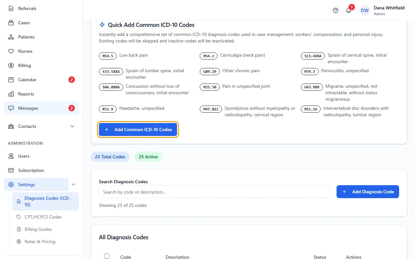Click the Cases briefcase icon

(11, 23)
